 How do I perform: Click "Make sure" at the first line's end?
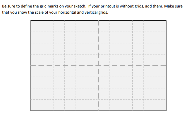click(174, 6)
